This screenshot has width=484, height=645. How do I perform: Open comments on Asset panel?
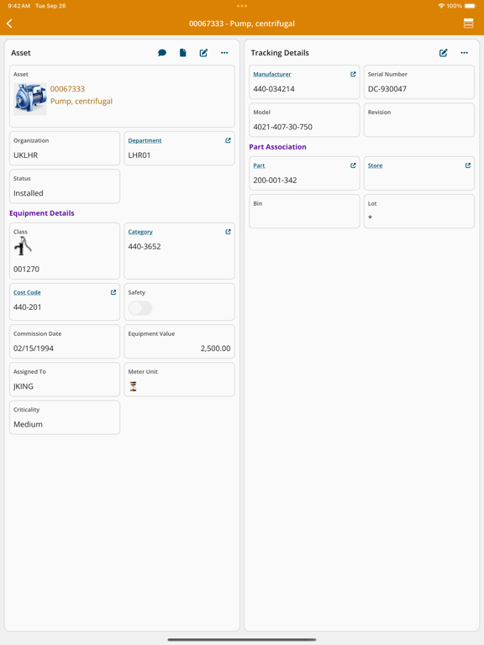click(162, 53)
